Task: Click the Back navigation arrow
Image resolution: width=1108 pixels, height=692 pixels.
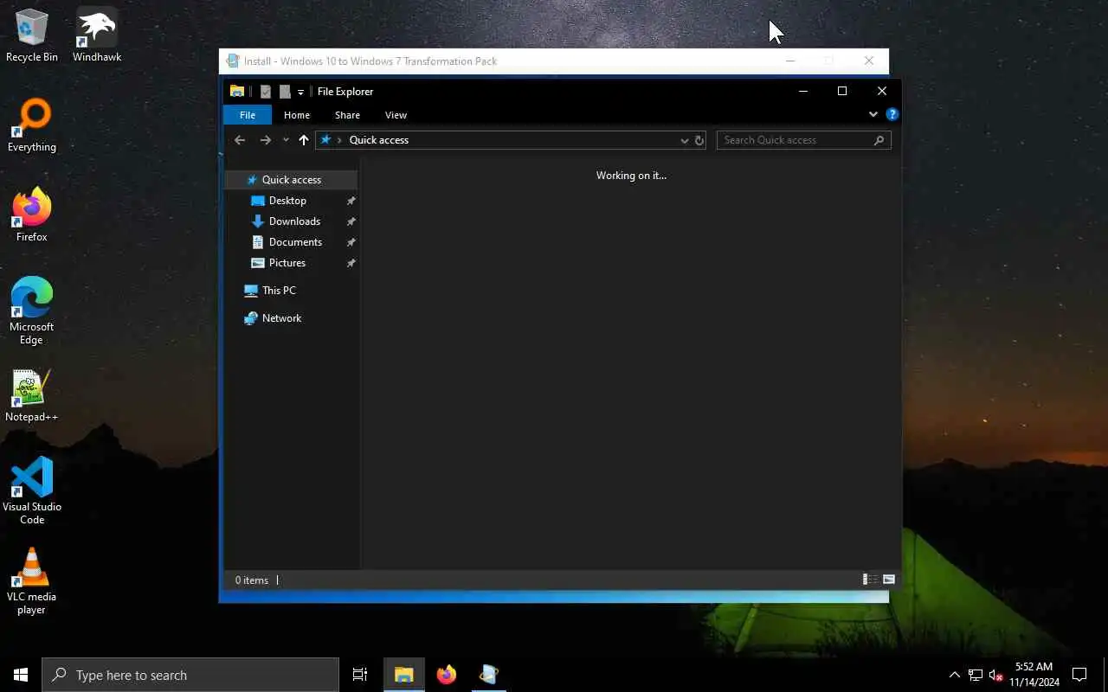Action: point(240,140)
